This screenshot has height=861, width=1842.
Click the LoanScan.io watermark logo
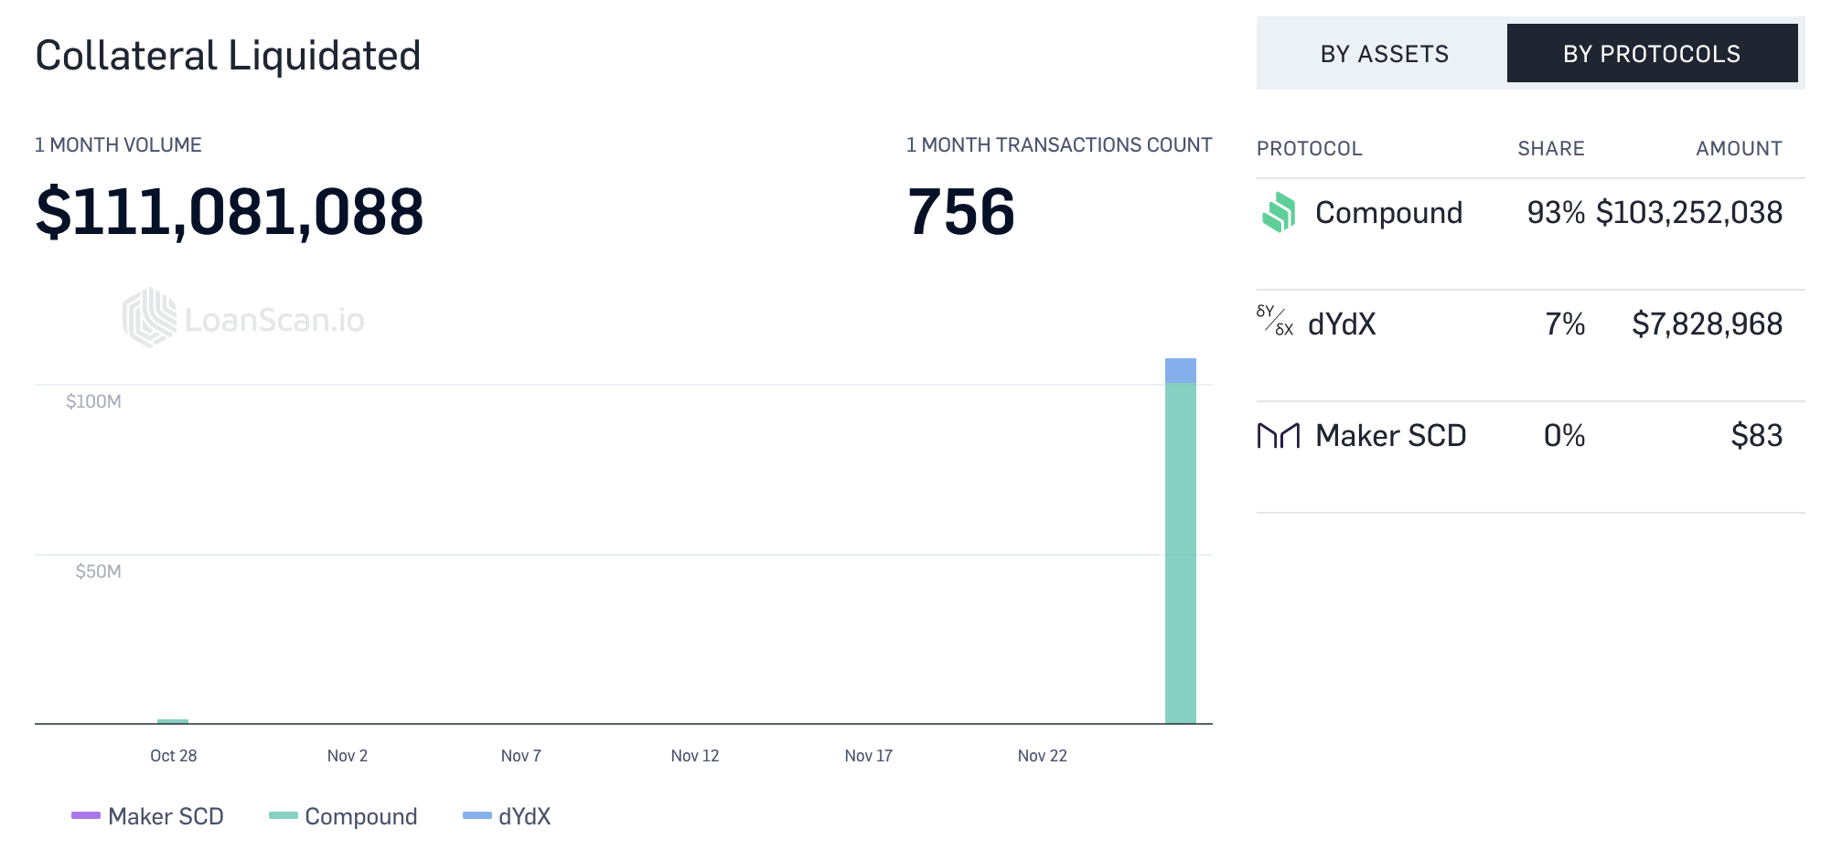coord(243,318)
